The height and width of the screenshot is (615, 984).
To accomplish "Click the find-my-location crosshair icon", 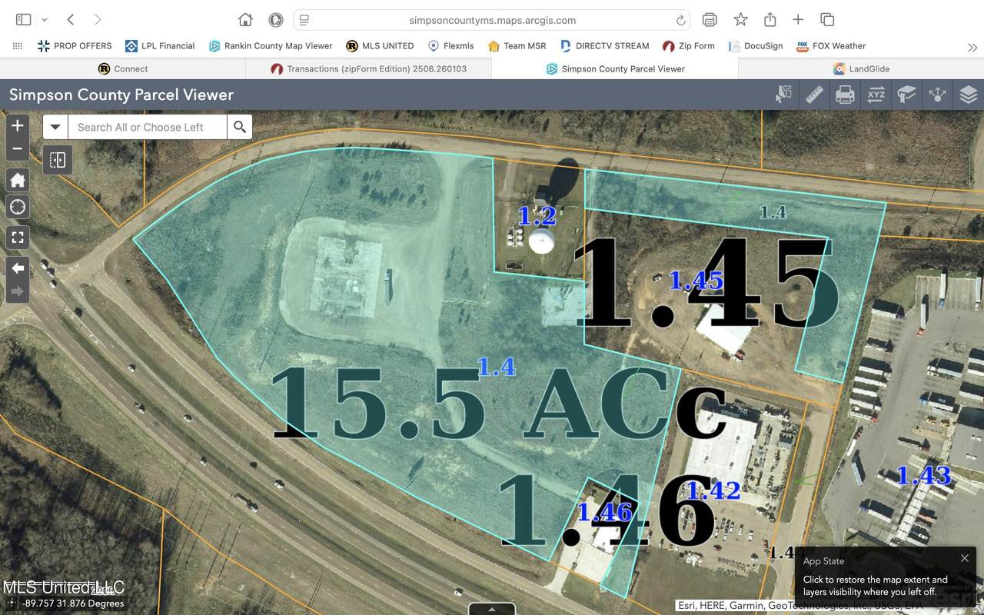I will point(17,206).
